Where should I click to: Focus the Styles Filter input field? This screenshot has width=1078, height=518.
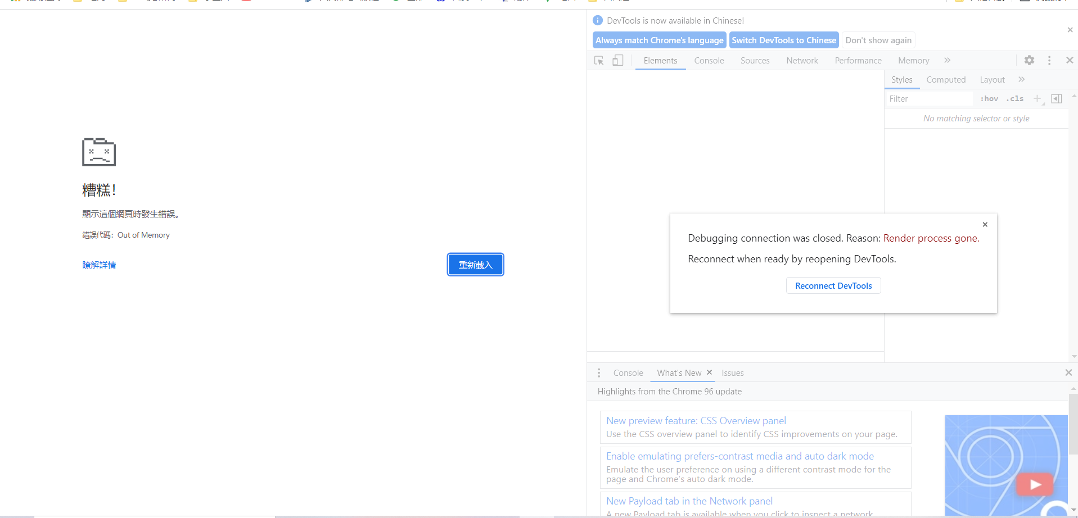click(929, 98)
